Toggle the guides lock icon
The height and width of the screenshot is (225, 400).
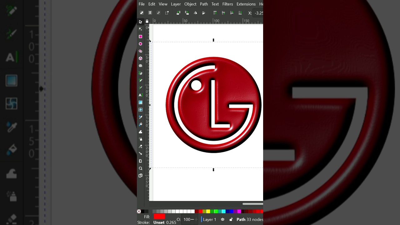pyautogui.click(x=147, y=21)
